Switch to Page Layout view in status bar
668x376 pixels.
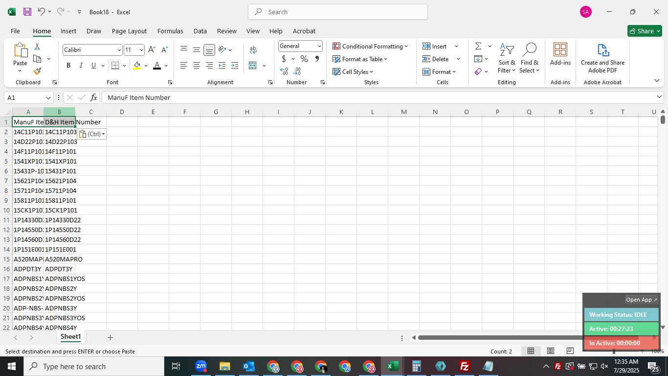tap(550, 351)
